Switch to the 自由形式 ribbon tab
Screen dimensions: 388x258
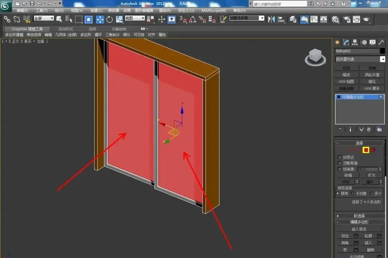pos(66,29)
